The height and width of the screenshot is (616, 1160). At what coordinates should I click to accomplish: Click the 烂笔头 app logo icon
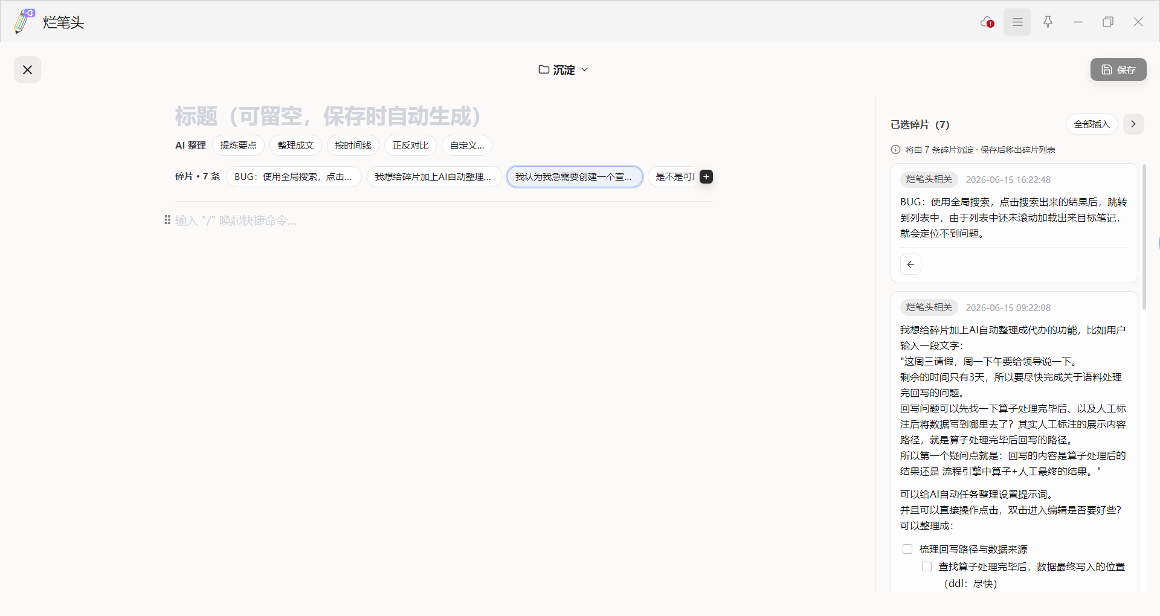24,21
